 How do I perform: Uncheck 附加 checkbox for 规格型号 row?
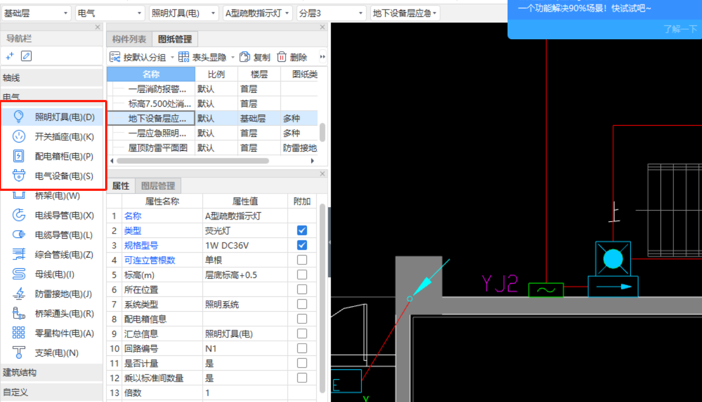pos(302,245)
